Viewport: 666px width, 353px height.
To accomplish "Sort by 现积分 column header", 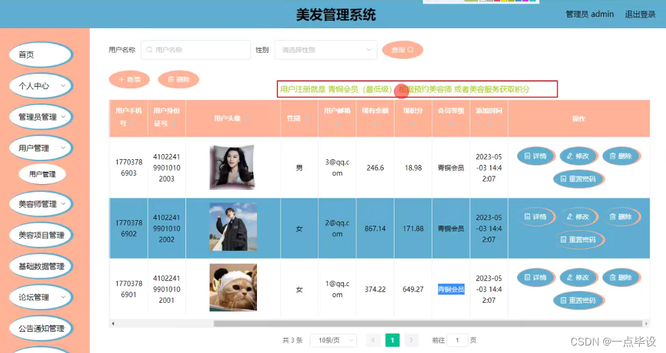I will [413, 117].
